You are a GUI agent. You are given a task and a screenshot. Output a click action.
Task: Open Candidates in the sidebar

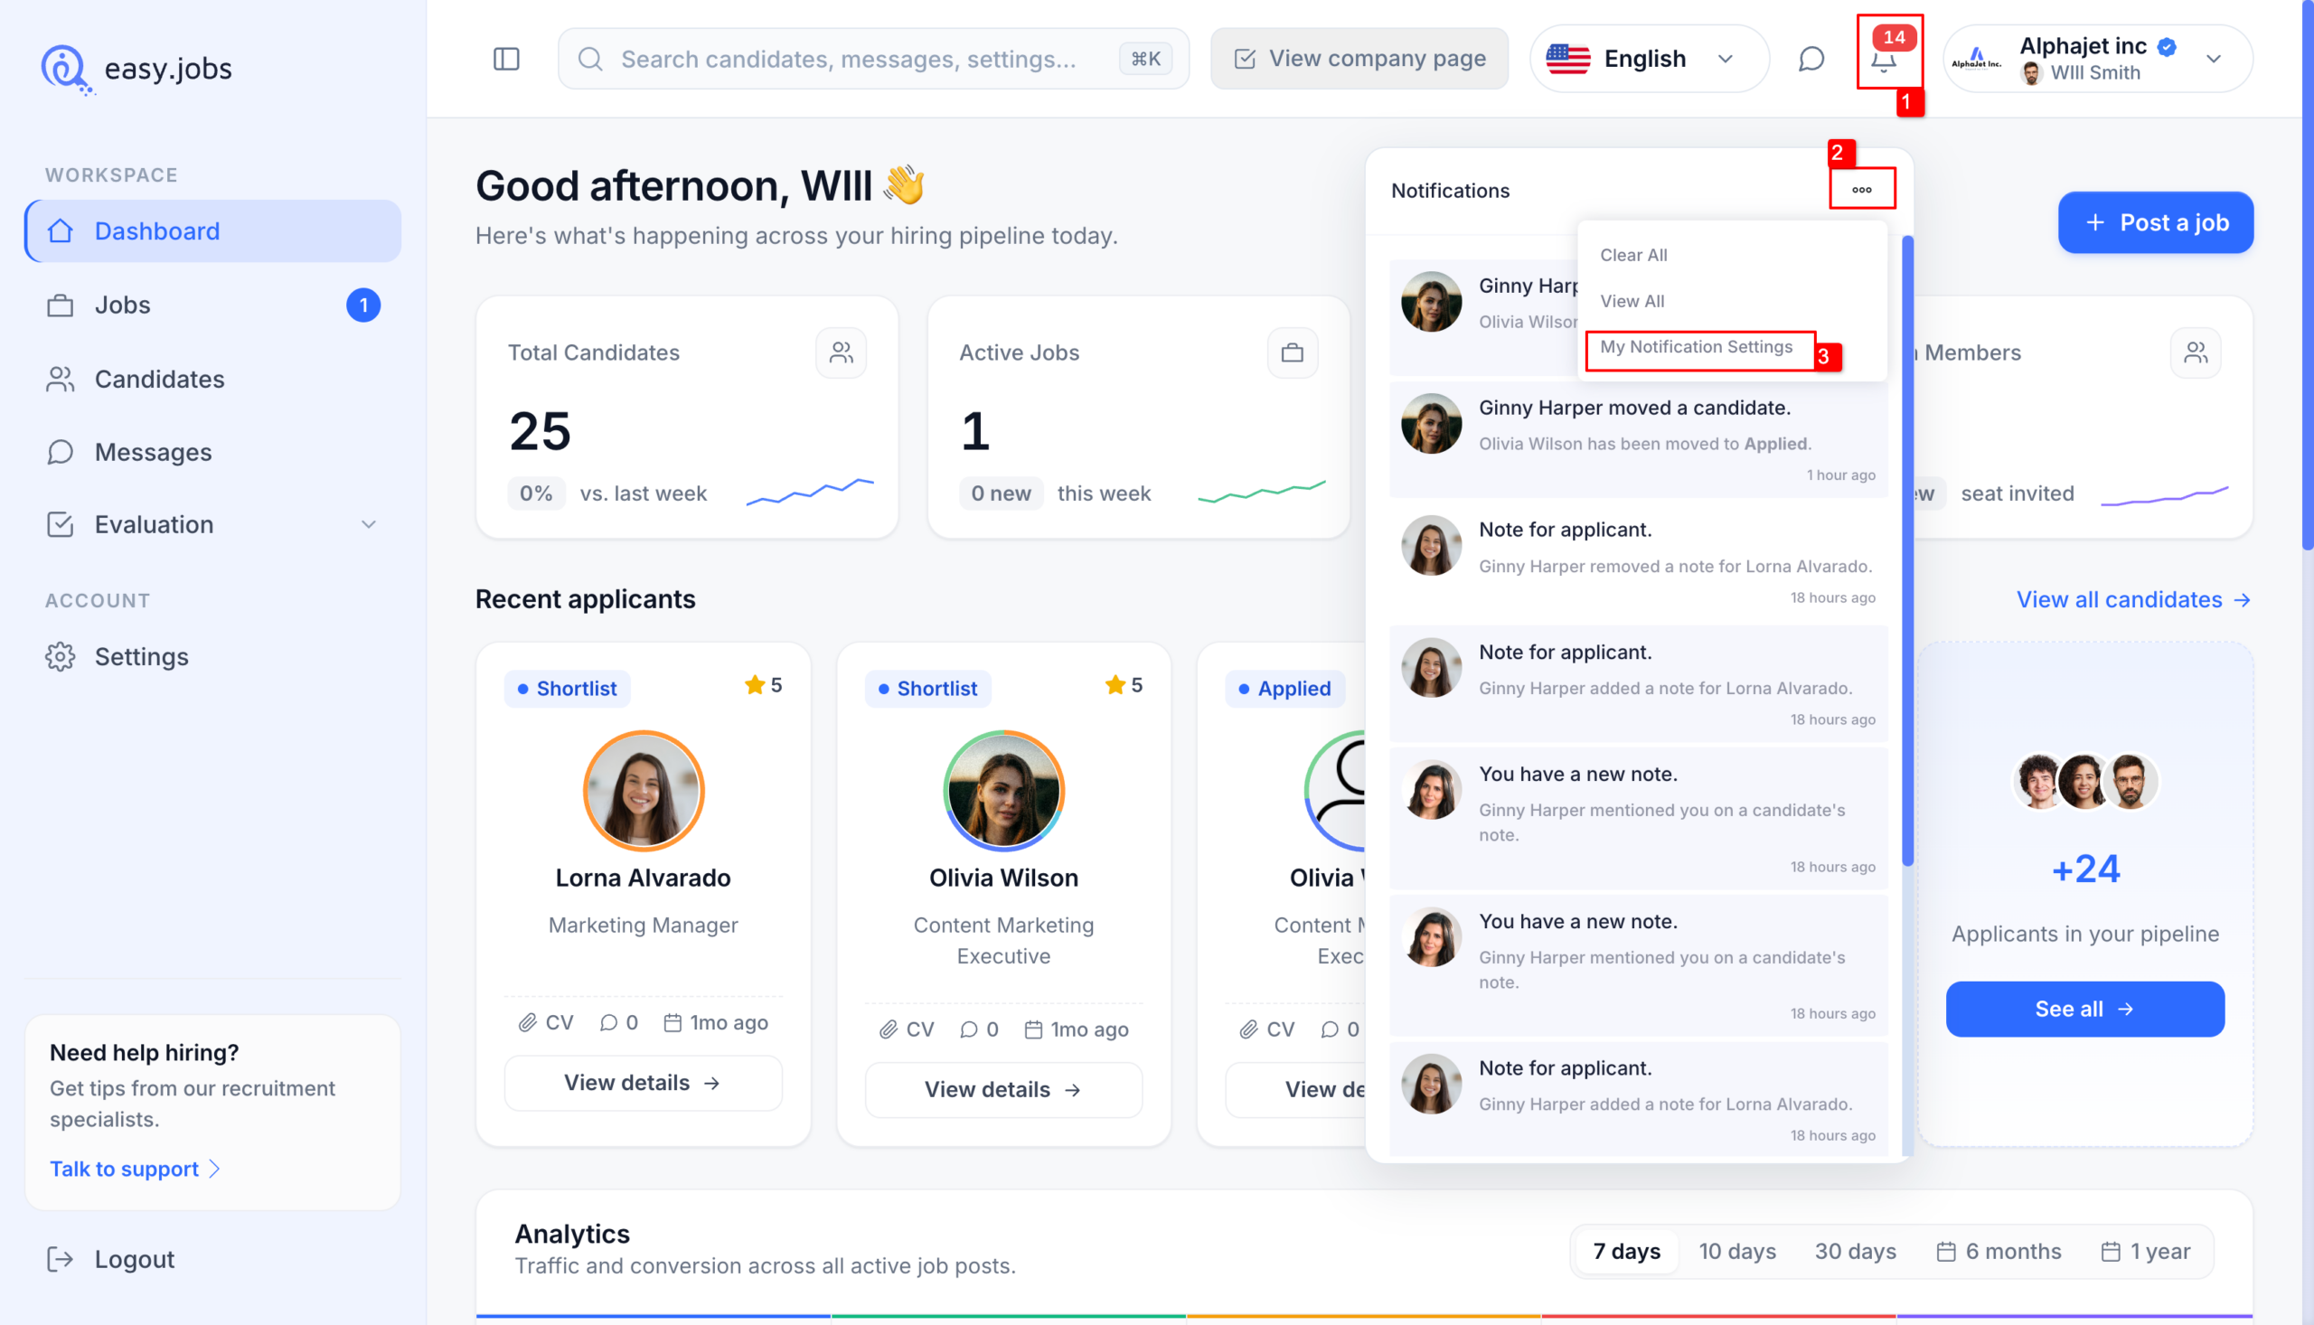[213, 379]
